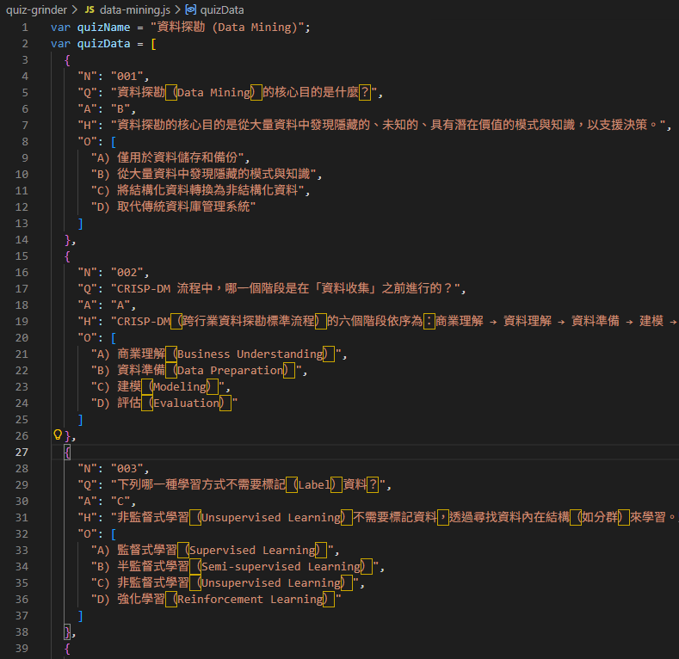Open the quiz-grinder folder breadcrumb
This screenshot has width=679, height=659.
tap(36, 10)
